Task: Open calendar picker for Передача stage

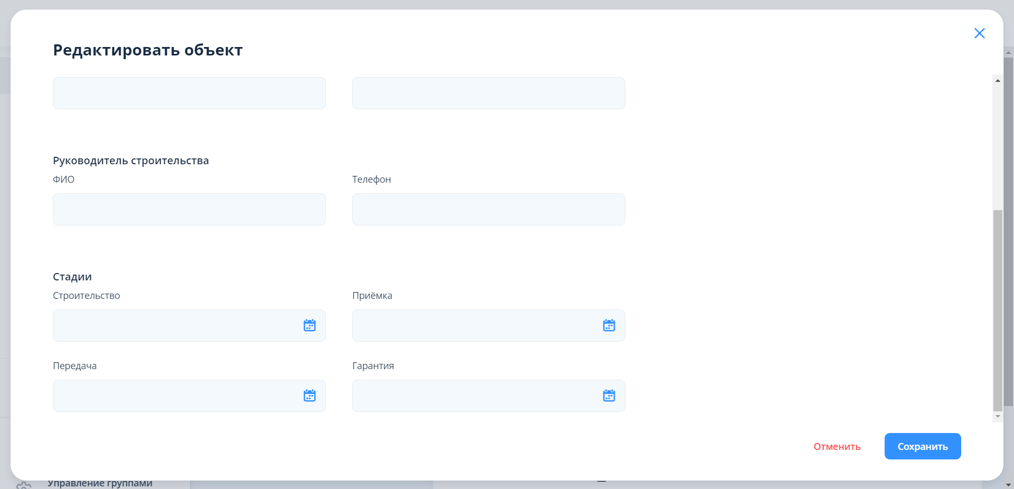Action: coord(309,396)
